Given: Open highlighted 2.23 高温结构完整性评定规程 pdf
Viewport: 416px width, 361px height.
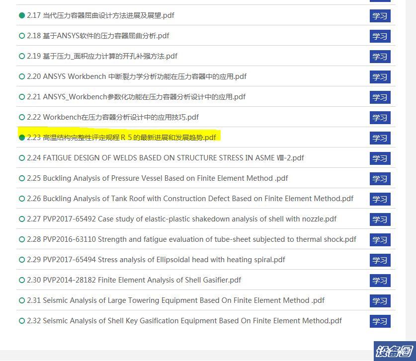Looking at the screenshot, I should (121, 138).
